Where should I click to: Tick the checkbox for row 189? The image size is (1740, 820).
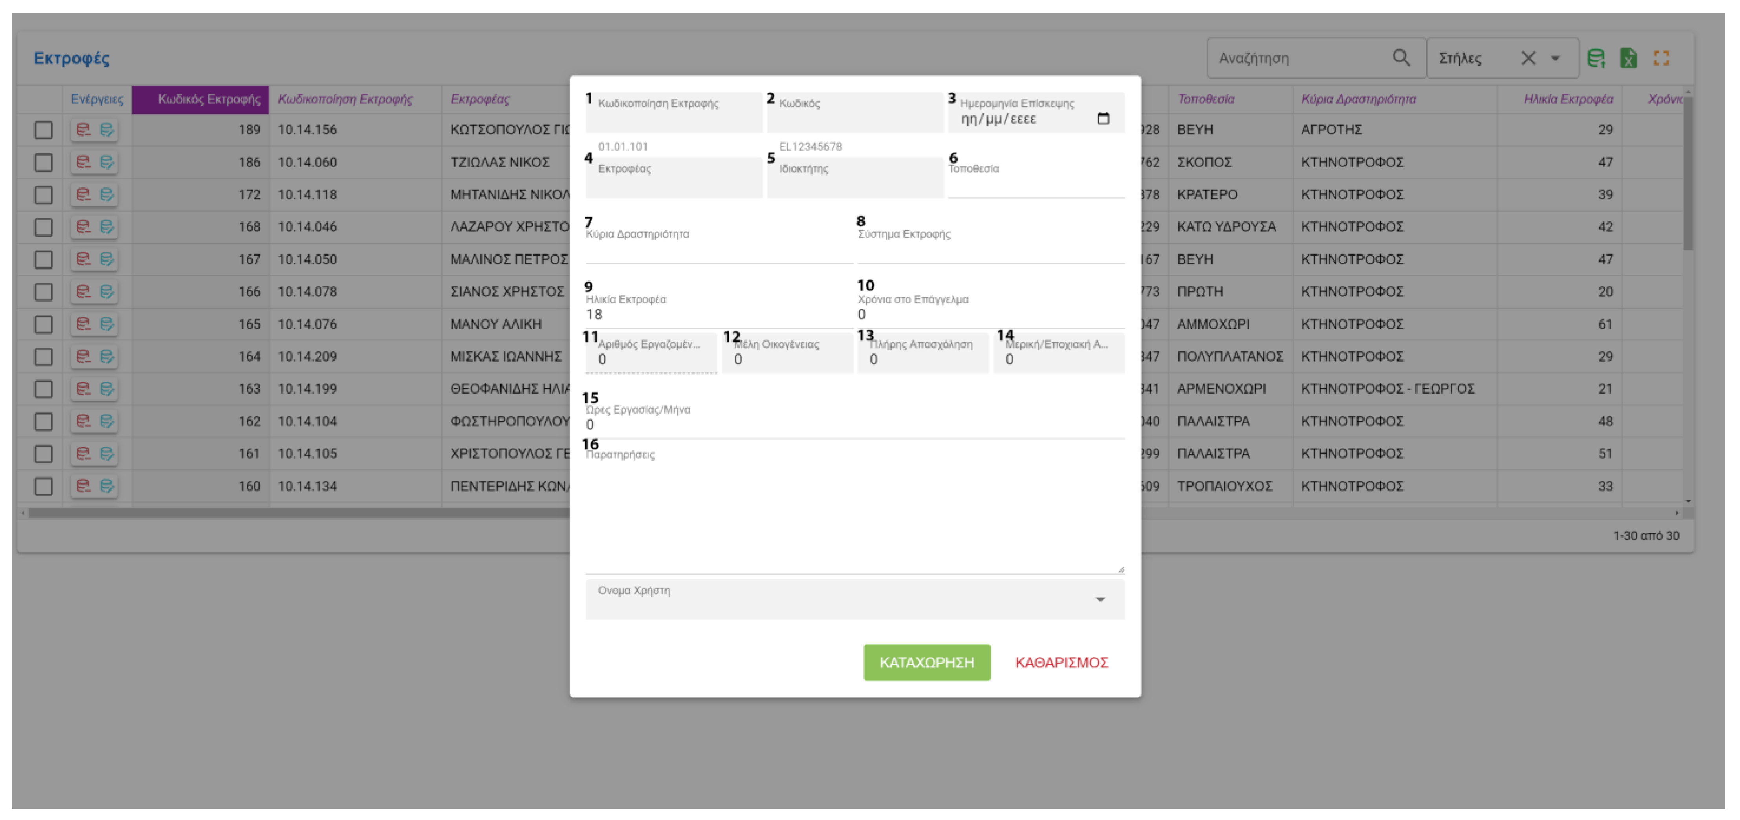click(x=44, y=130)
